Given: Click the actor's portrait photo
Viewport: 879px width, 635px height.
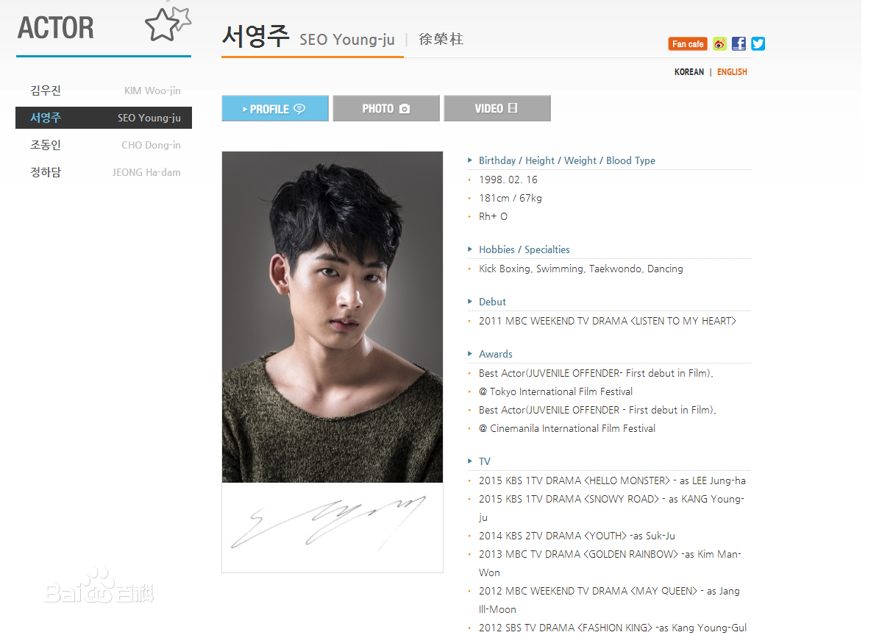Looking at the screenshot, I should point(332,317).
